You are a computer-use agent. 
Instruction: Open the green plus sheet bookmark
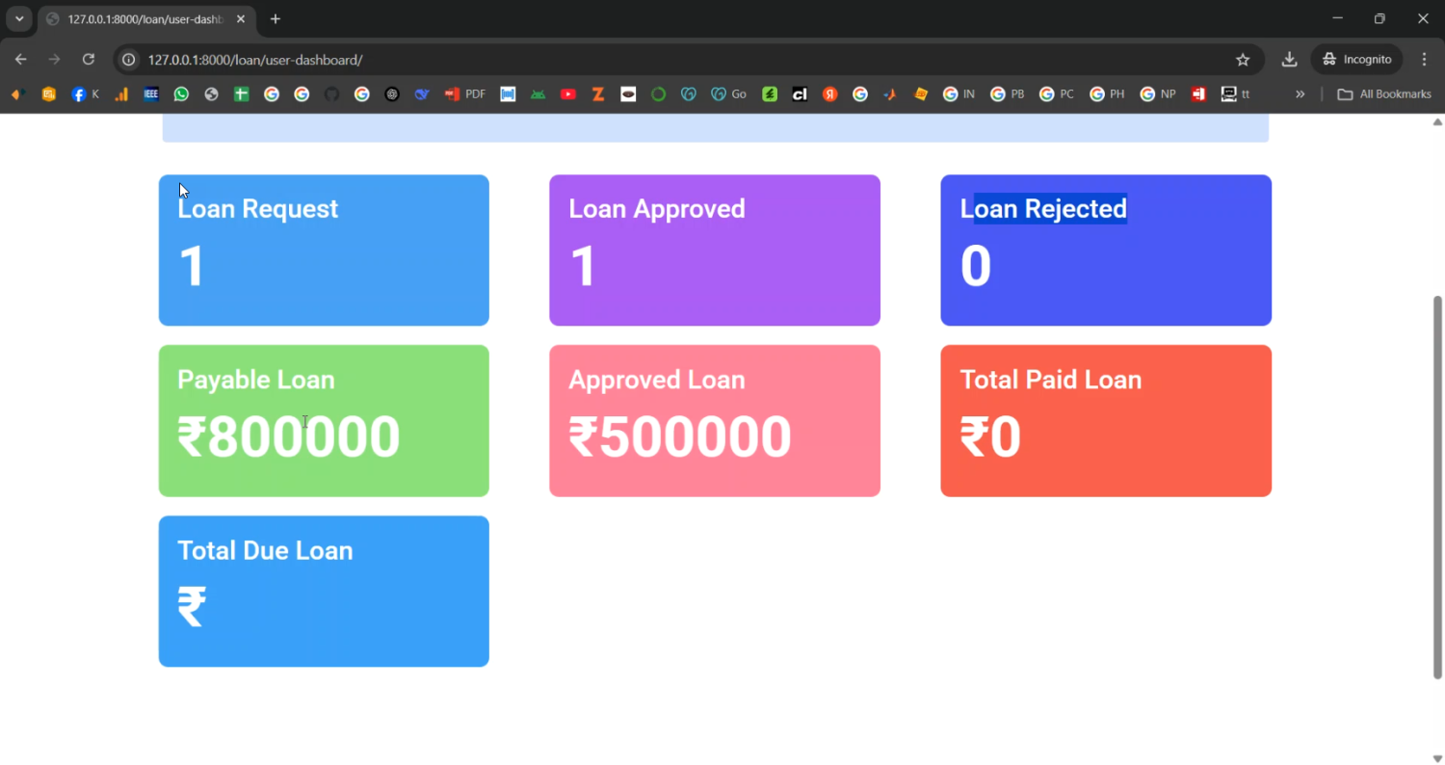(242, 94)
